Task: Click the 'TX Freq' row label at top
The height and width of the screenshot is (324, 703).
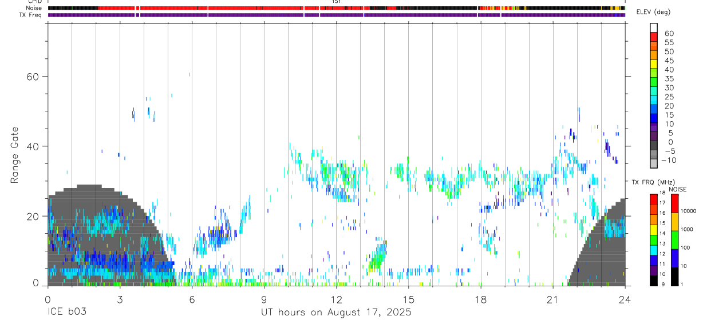Action: [31, 15]
